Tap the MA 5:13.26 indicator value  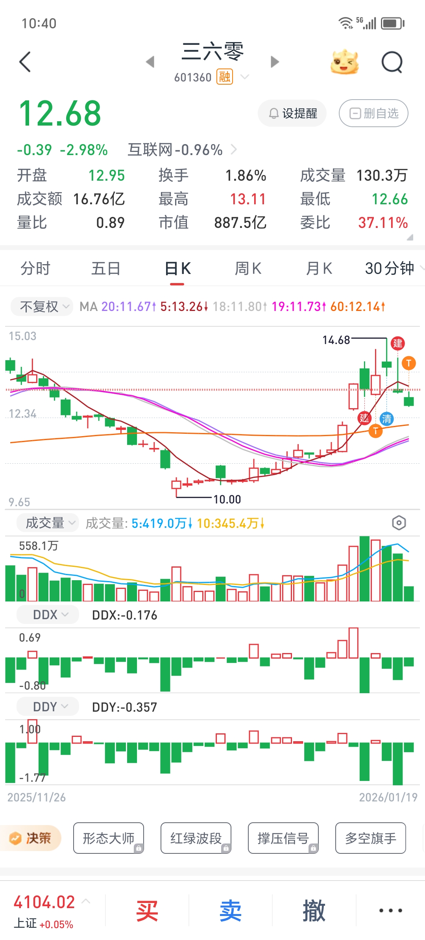click(184, 306)
